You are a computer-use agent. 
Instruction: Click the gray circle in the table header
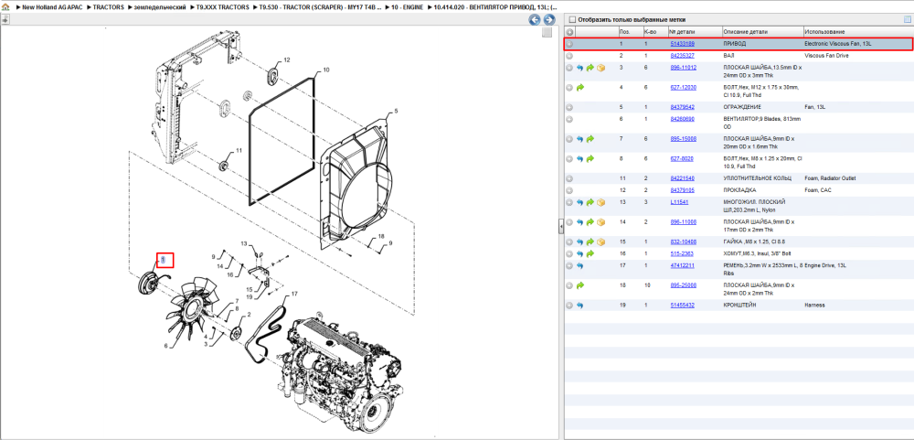tap(570, 31)
